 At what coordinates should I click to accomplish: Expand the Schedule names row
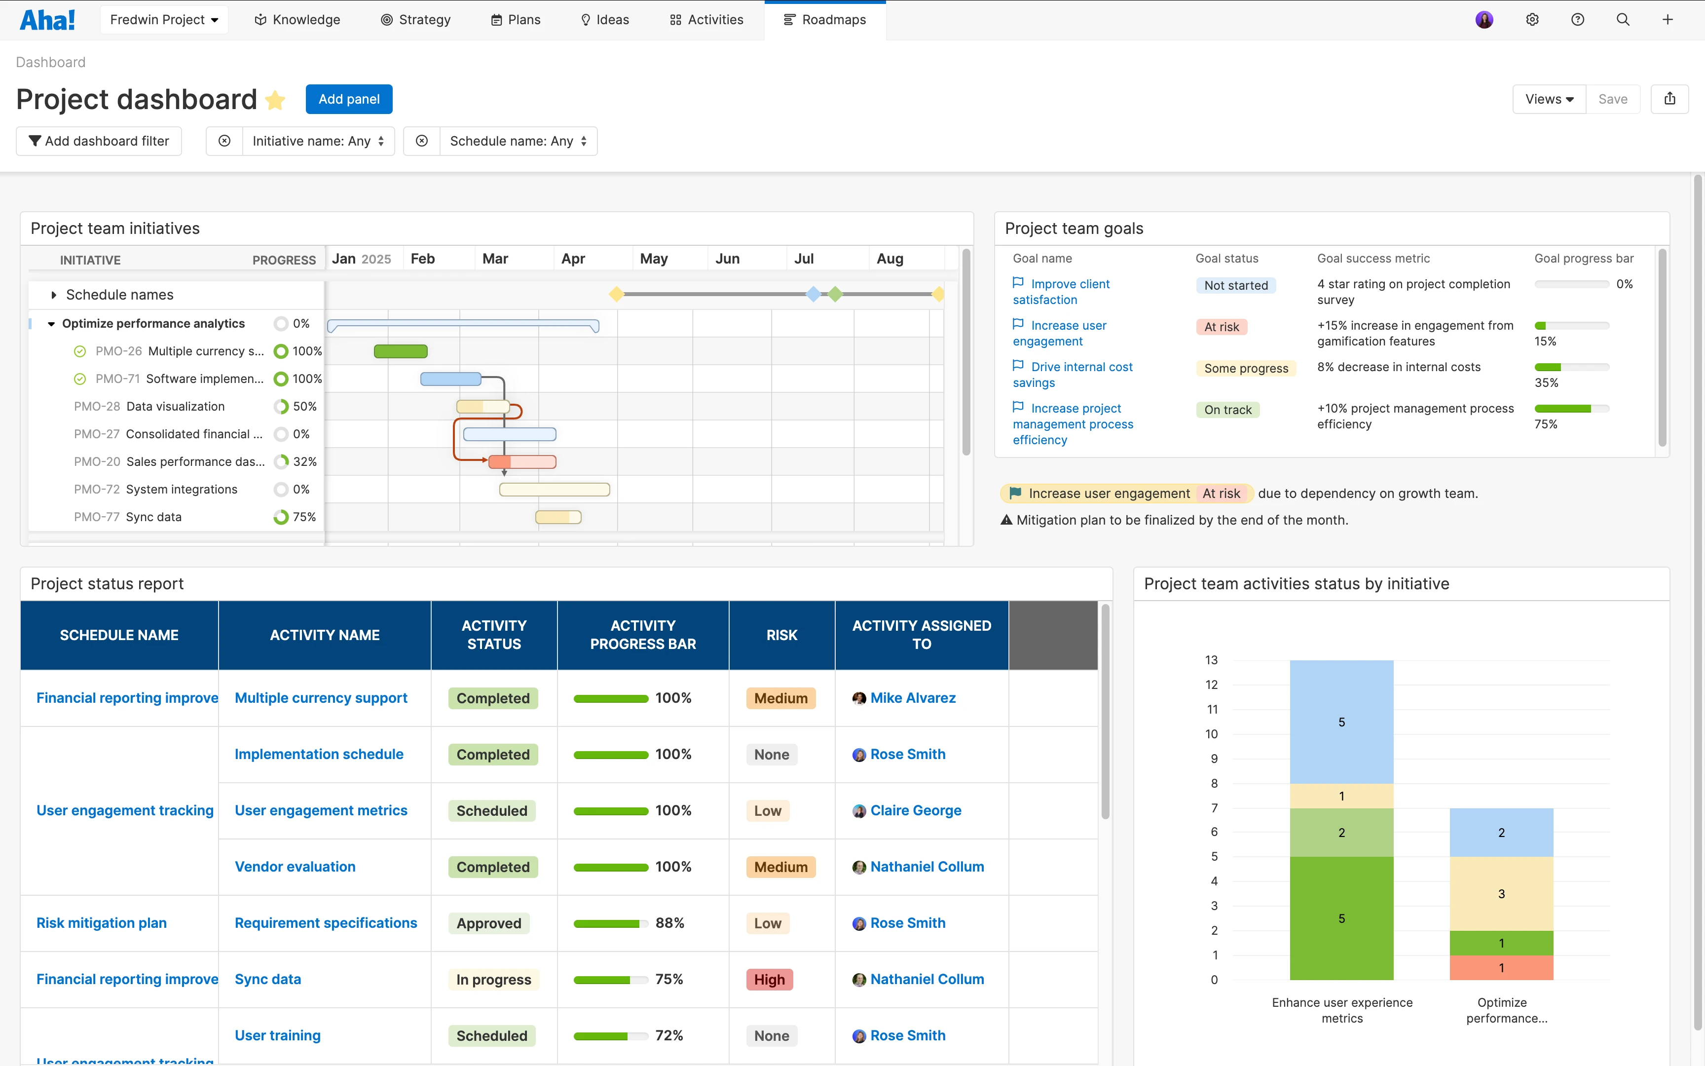54,295
